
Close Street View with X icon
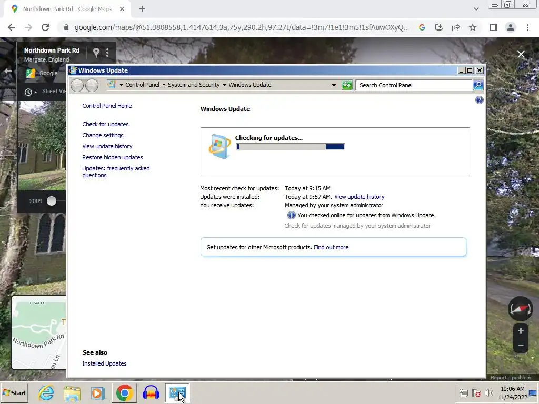pyautogui.click(x=521, y=54)
